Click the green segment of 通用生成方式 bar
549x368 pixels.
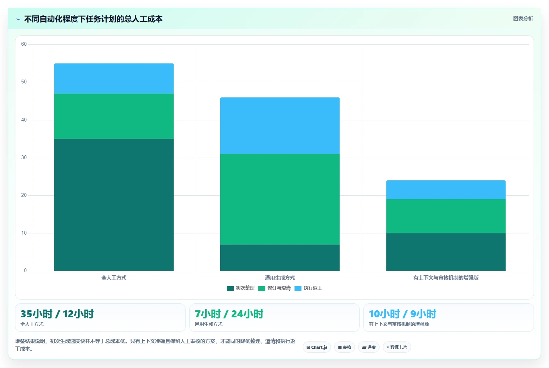pos(280,199)
